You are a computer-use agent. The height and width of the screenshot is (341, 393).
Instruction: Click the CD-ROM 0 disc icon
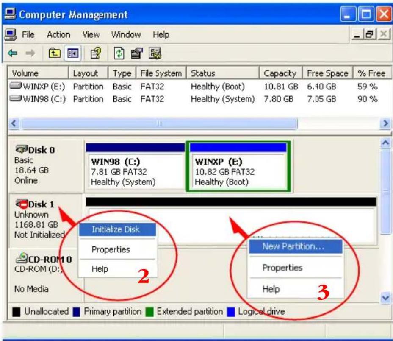pos(22,257)
